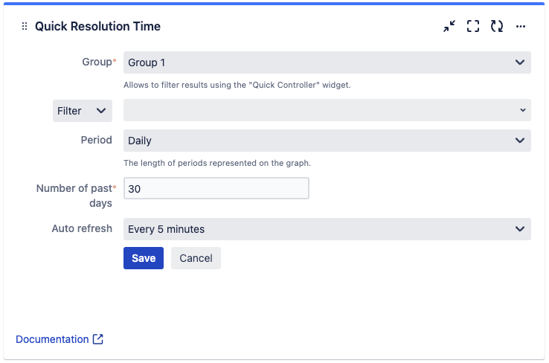Refresh the Quick Resolution Time widget

pos(497,26)
